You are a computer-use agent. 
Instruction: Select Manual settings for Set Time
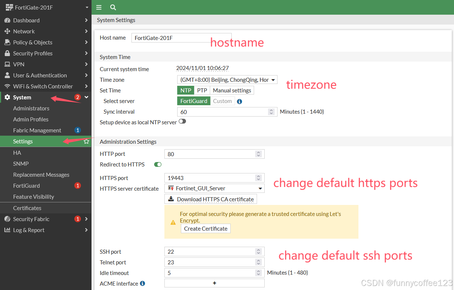click(232, 90)
